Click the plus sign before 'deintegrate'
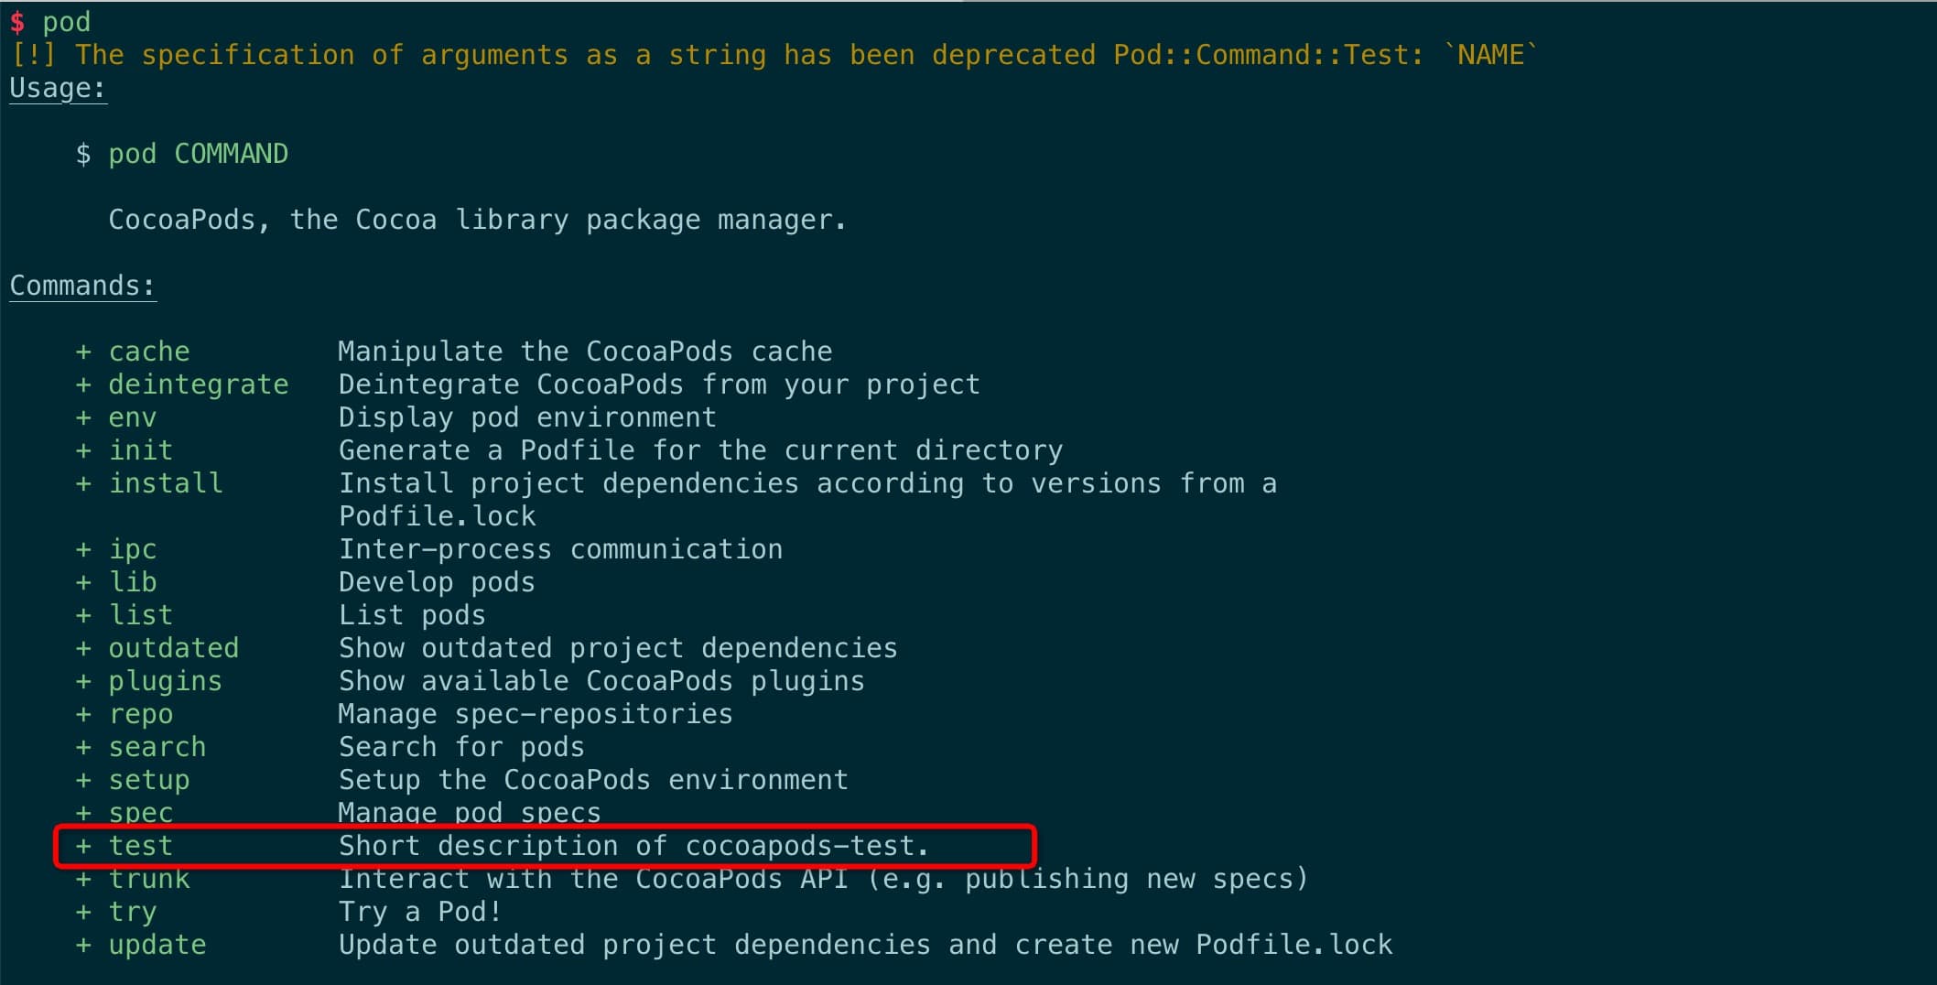The image size is (1937, 985). tap(83, 384)
